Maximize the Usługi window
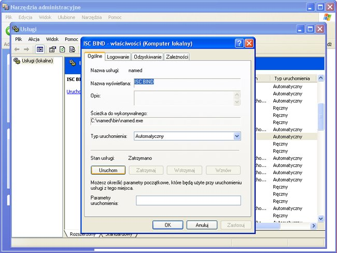This screenshot has width=337, height=253. [310, 29]
